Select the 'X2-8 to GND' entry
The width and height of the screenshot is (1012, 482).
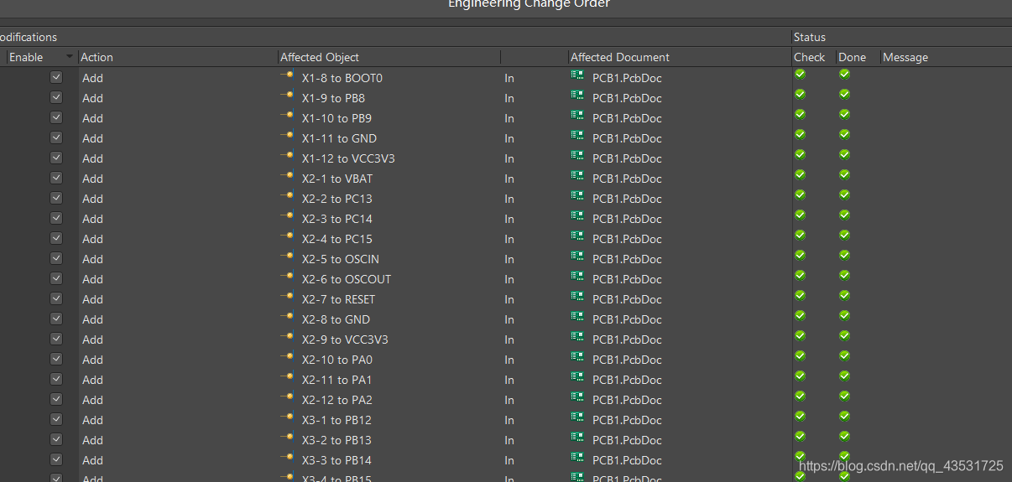336,319
